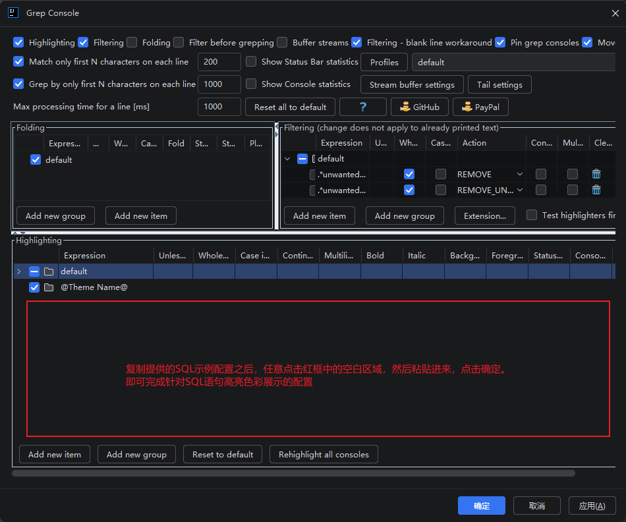The width and height of the screenshot is (626, 522).
Task: Open the default profile combo box
Action: point(513,63)
